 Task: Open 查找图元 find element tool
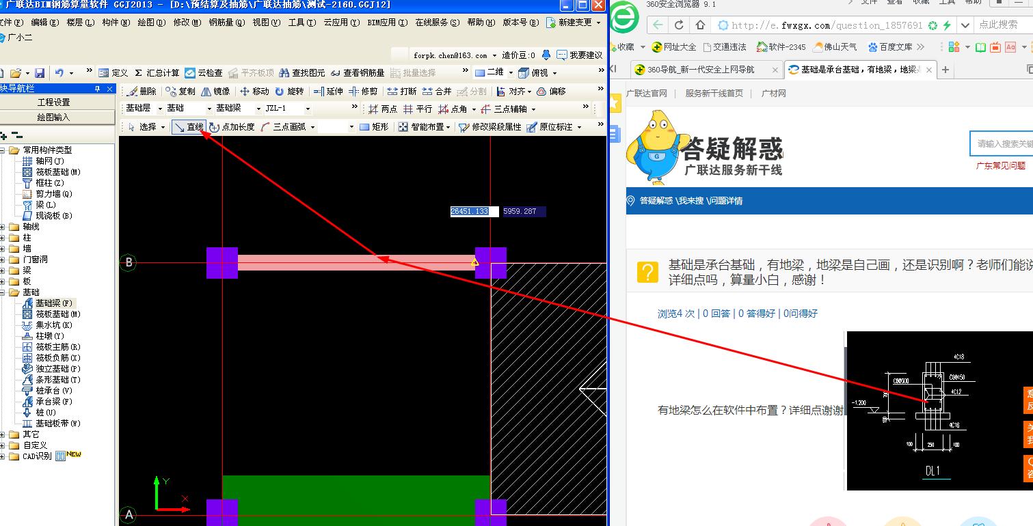tap(302, 72)
